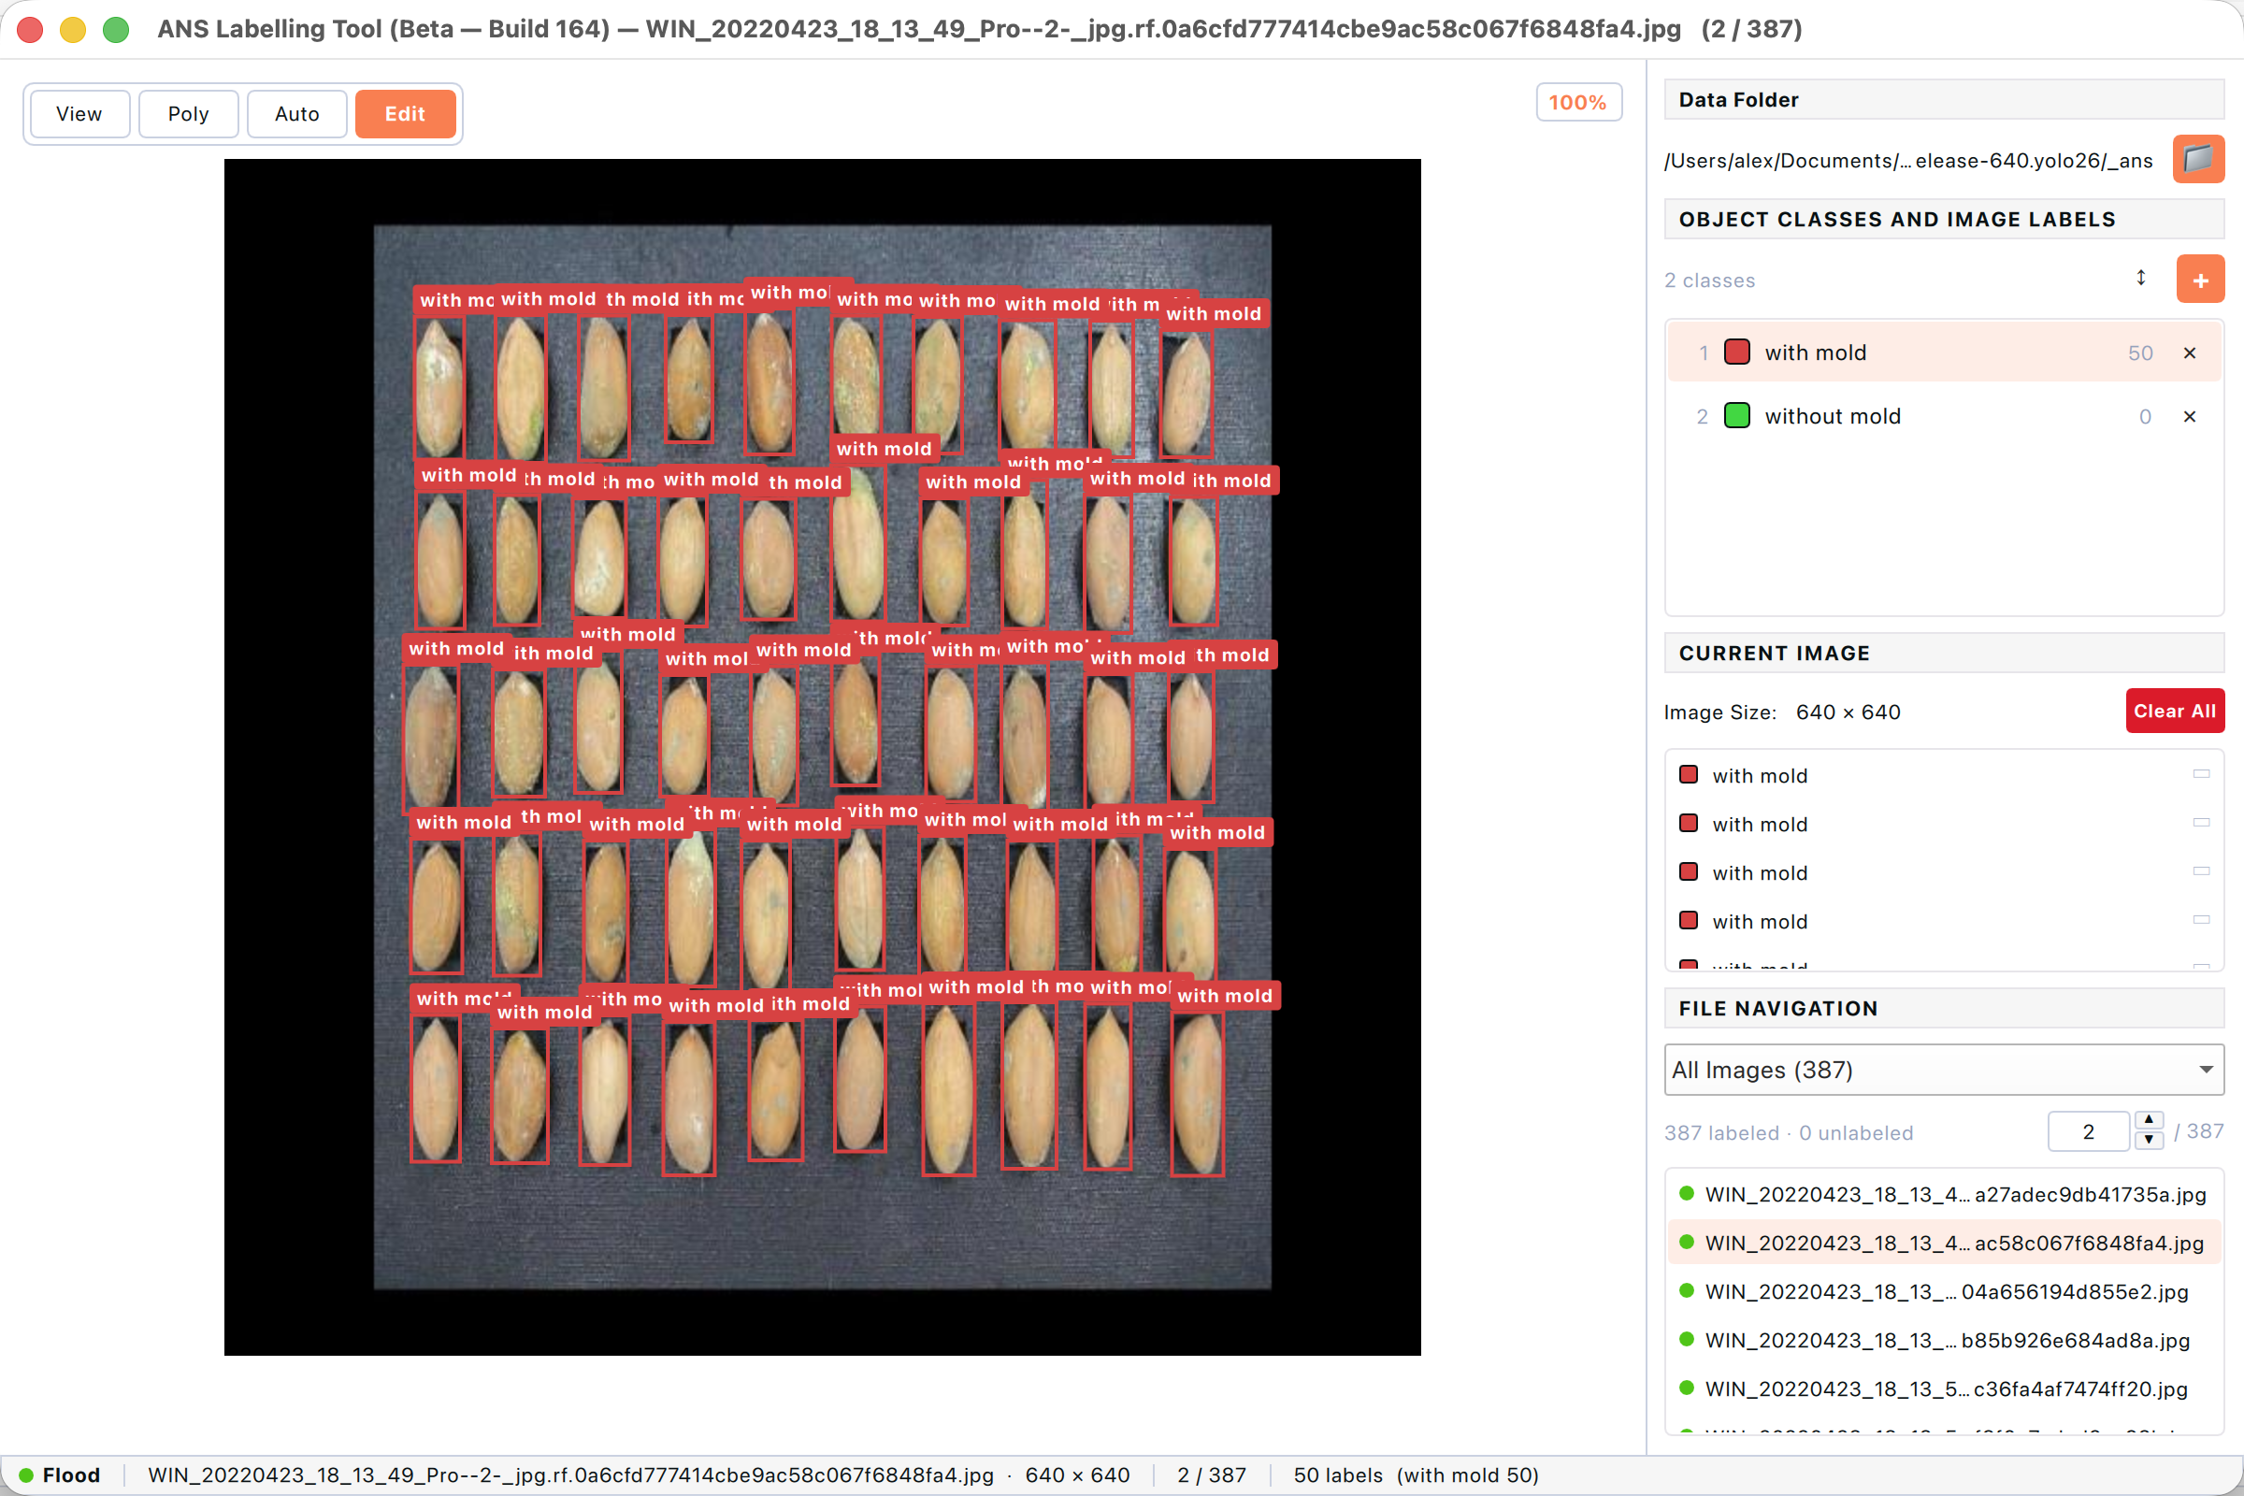Select the third 'with mold' label in the list

click(x=1944, y=872)
